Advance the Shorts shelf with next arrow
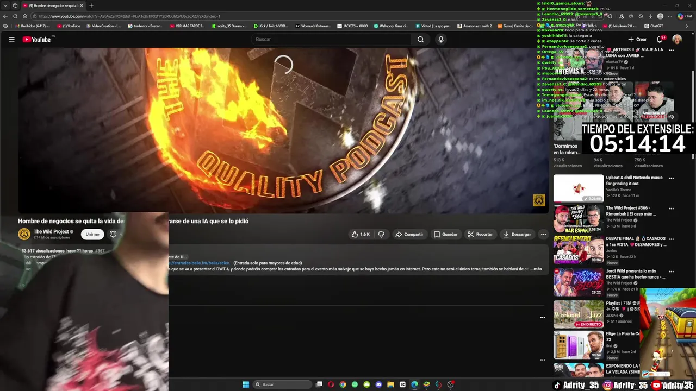The width and height of the screenshot is (696, 391). (x=672, y=116)
